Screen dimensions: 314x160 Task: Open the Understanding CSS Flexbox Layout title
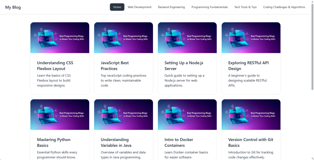[x=55, y=66]
